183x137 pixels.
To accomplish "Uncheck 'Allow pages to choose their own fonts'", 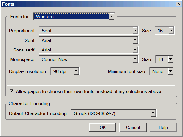I will pyautogui.click(x=12, y=91).
